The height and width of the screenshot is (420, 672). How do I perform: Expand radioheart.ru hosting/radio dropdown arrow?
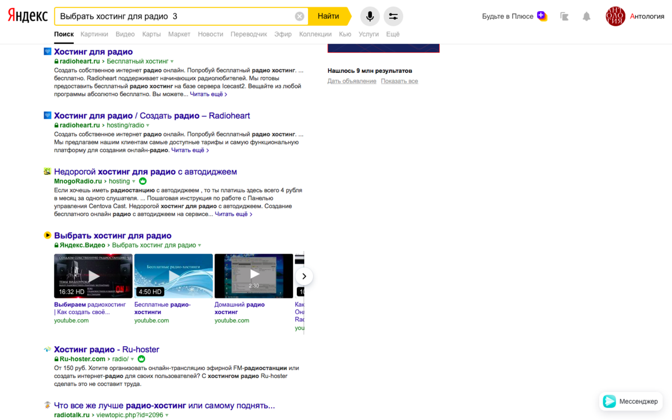(148, 125)
